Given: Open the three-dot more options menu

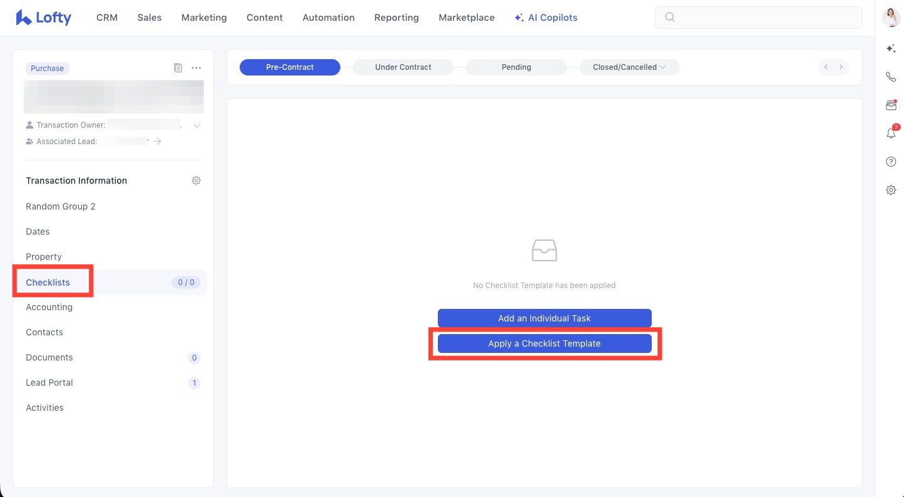Looking at the screenshot, I should (x=196, y=68).
